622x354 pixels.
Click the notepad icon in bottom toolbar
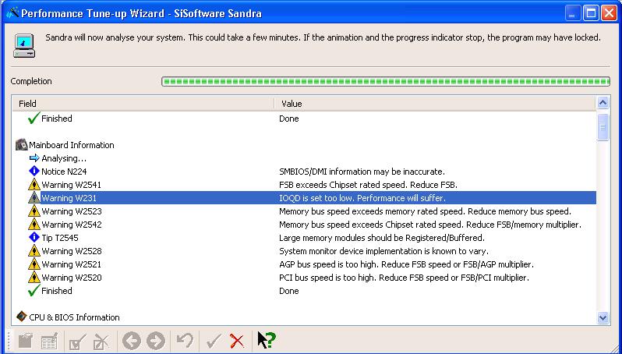click(x=26, y=341)
